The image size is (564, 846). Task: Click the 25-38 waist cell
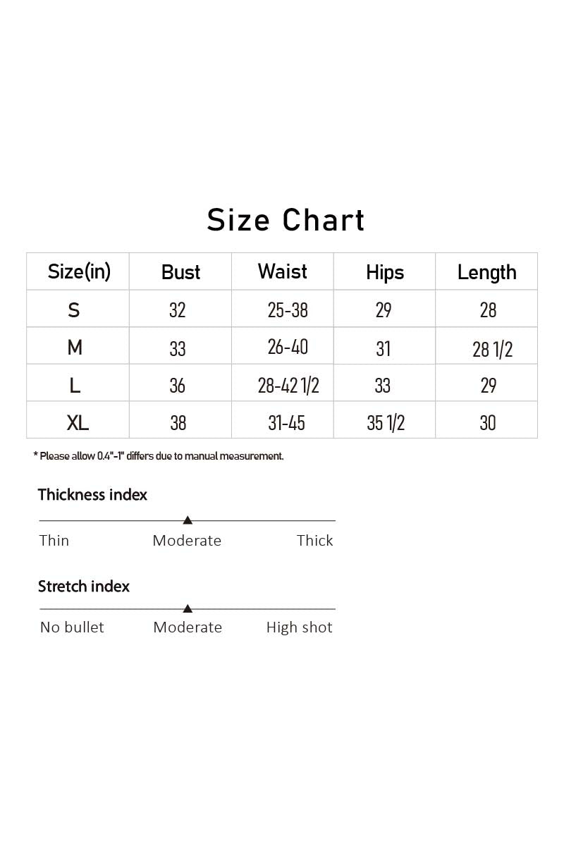(x=288, y=309)
